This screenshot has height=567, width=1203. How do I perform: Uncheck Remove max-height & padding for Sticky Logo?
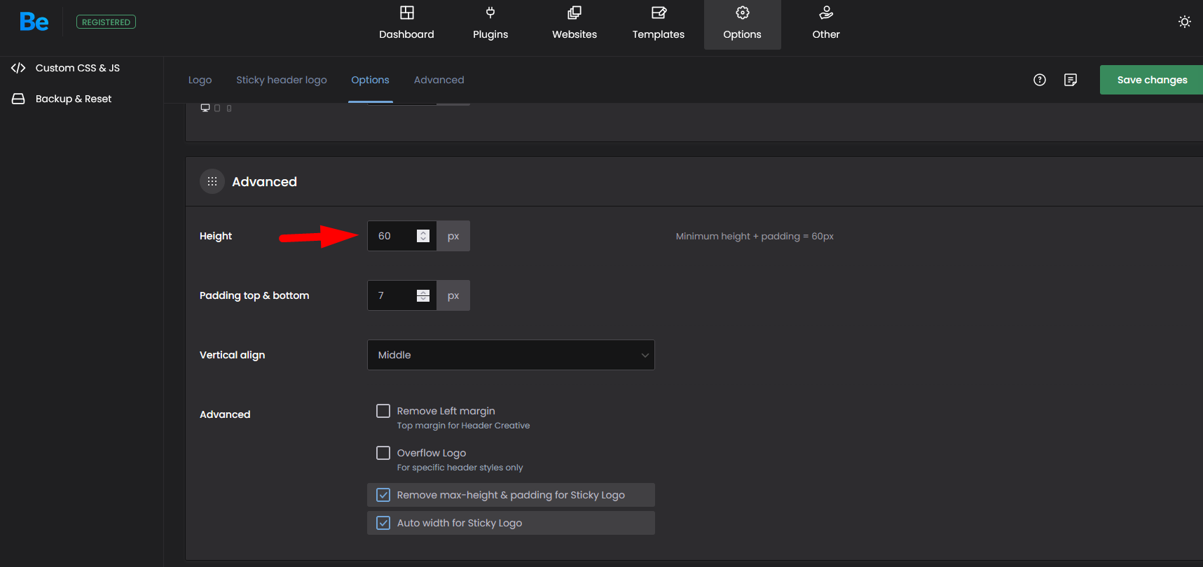coord(383,495)
